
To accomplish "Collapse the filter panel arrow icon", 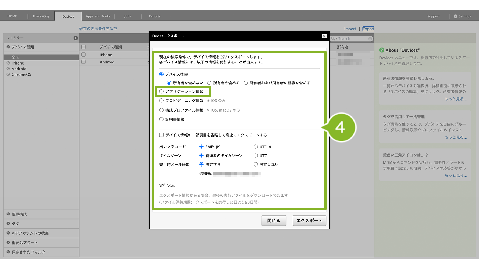I will tap(76, 38).
